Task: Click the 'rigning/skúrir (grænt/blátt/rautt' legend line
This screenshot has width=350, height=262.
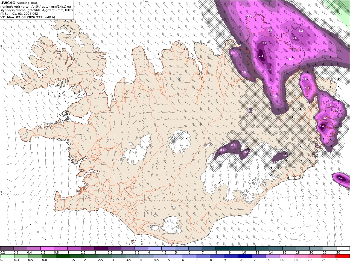Action: point(36,6)
